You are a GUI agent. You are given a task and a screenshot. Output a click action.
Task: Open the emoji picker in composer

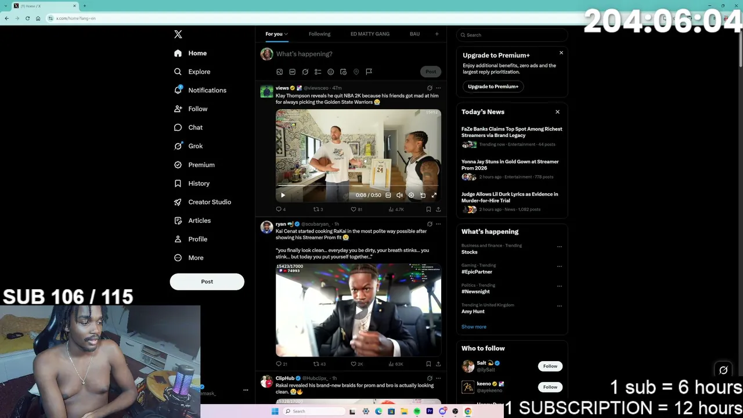[x=331, y=72]
